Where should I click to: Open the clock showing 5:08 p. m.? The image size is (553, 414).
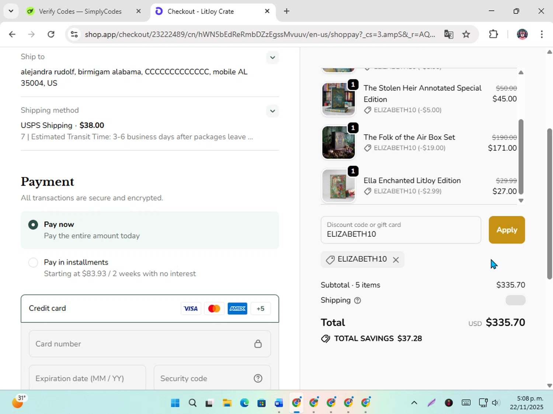[x=526, y=403]
